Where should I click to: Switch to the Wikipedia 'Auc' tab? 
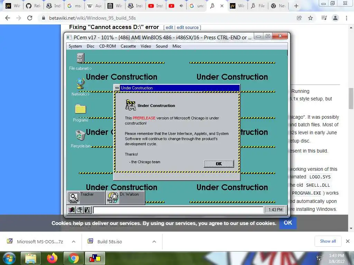coord(95,6)
